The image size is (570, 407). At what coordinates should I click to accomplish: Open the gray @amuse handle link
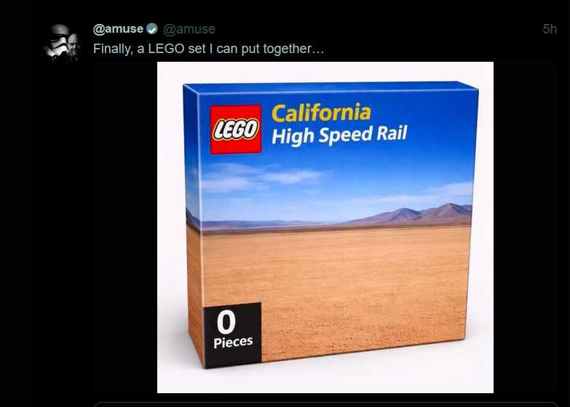coord(189,29)
